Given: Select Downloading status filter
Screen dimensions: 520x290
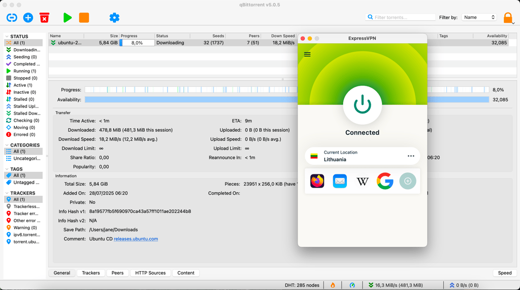Looking at the screenshot, I should coord(23,50).
